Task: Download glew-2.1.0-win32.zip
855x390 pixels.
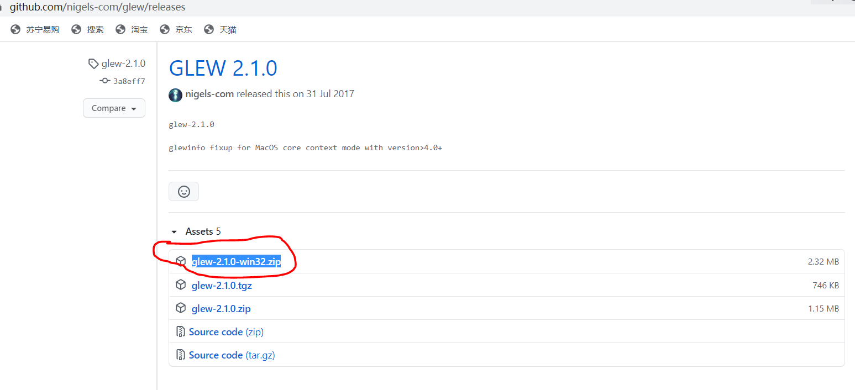Action: click(x=236, y=261)
